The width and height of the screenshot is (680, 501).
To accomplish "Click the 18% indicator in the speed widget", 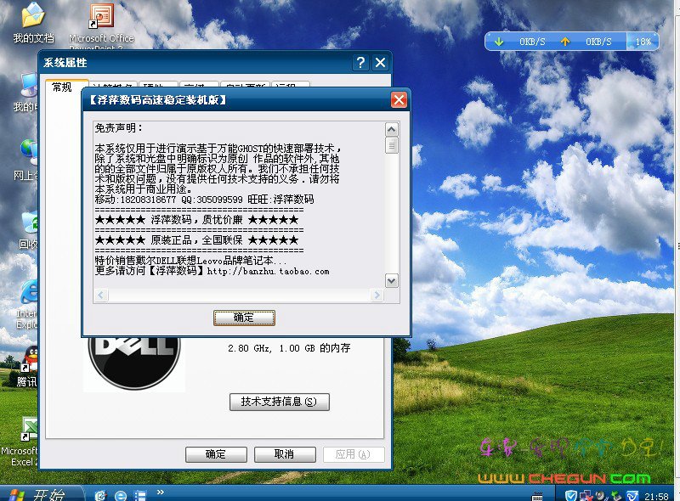I will [643, 42].
